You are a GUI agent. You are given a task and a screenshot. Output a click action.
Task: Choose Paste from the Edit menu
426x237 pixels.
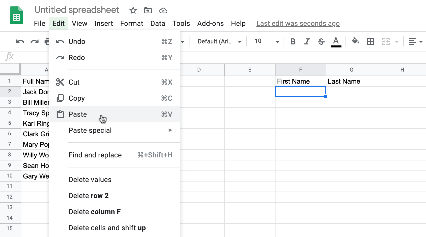(78, 114)
